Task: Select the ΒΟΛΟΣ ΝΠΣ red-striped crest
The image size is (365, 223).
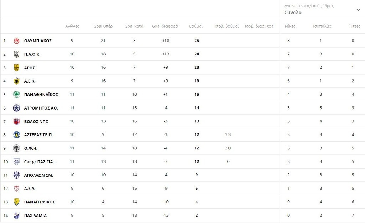Action: 16,121
